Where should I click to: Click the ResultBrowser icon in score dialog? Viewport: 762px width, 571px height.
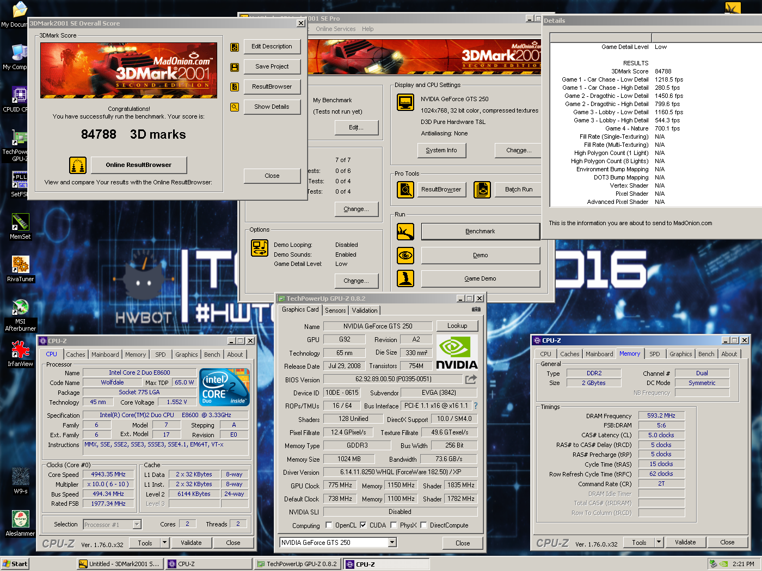coord(235,87)
